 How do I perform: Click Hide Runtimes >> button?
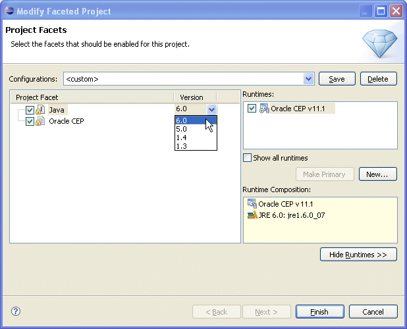coord(358,255)
